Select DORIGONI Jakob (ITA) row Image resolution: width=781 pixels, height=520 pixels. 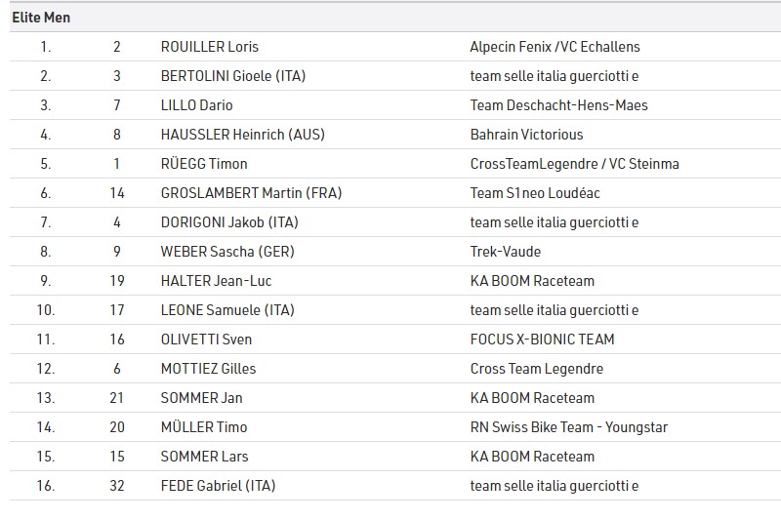tap(395, 221)
